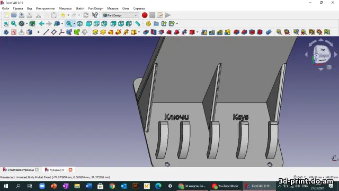Select the Hole tool

[x=154, y=32]
